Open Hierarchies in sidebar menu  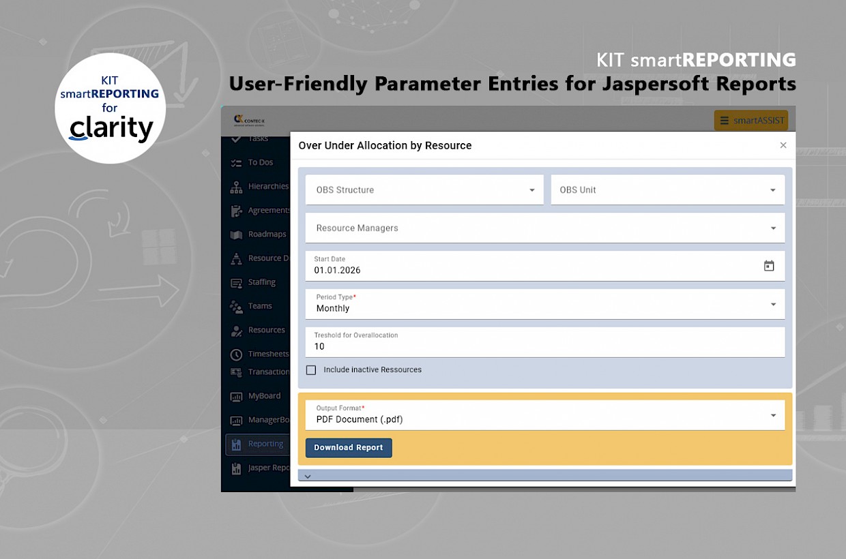tap(268, 187)
